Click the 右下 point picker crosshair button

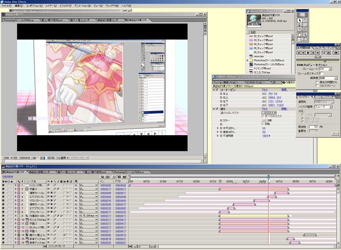point(264,105)
